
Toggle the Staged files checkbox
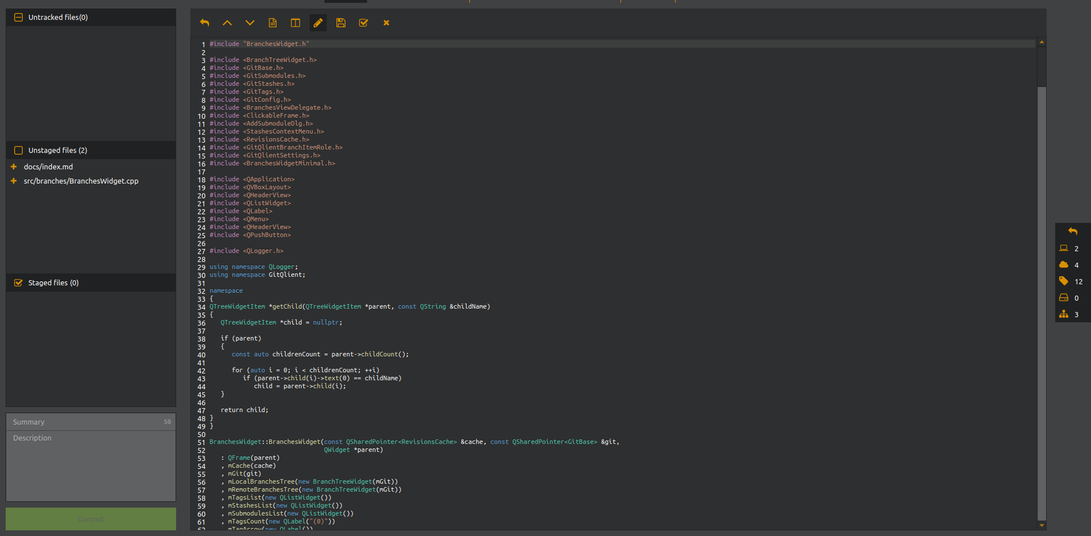[x=19, y=282]
